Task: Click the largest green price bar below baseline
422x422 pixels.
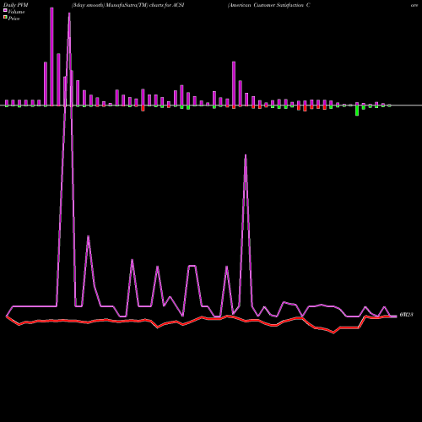Action: [357, 111]
